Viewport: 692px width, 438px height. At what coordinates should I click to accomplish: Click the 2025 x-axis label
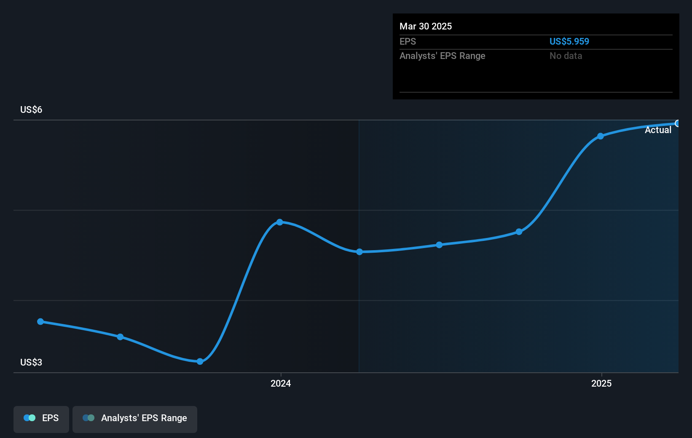click(x=601, y=383)
